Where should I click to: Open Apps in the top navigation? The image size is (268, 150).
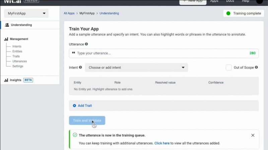point(214,1)
